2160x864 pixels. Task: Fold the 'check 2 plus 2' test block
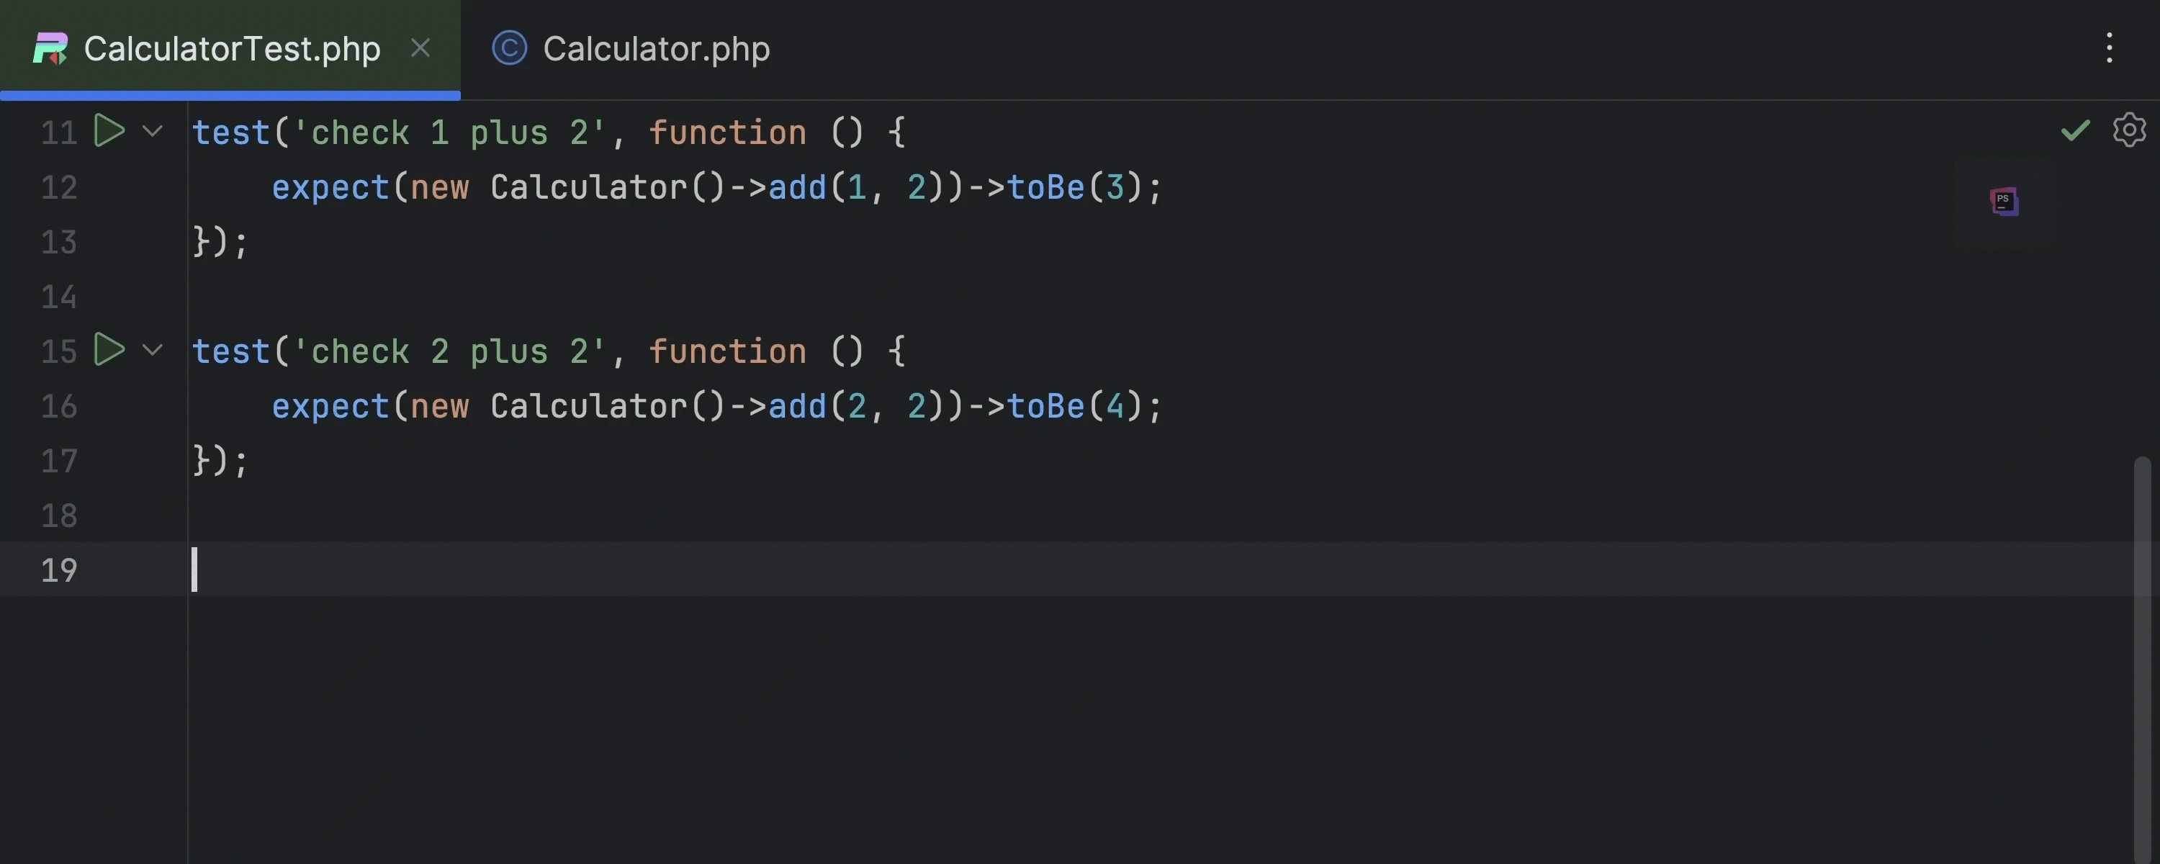tap(153, 350)
